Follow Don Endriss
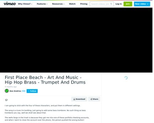The width and height of the screenshot is (154, 123). [32, 91]
